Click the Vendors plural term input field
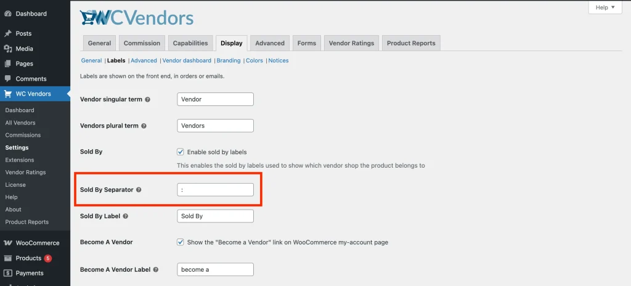The width and height of the screenshot is (631, 286). pos(215,126)
